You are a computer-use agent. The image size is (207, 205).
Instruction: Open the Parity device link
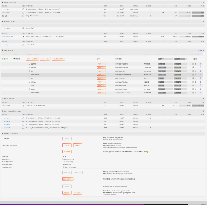8,9
